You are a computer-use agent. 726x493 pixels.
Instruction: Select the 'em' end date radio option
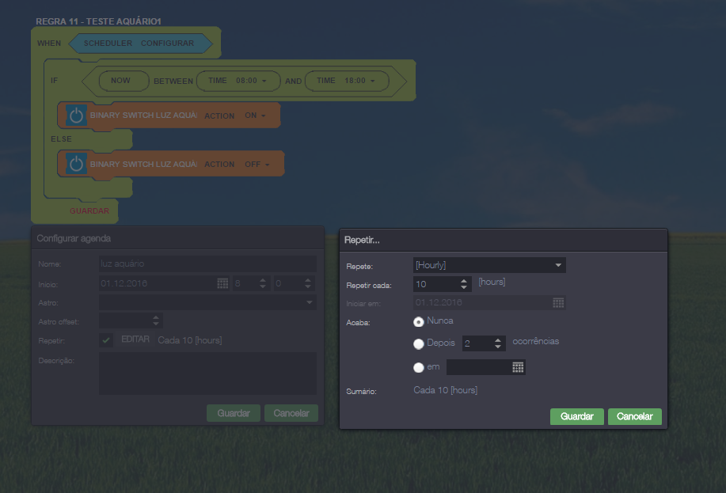pyautogui.click(x=419, y=367)
